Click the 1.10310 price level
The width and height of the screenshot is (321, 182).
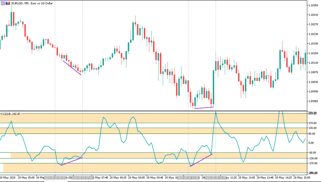[313, 15]
